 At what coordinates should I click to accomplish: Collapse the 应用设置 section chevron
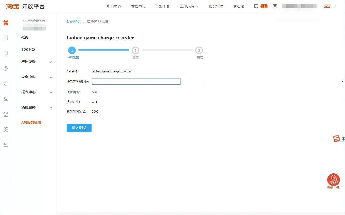coord(51,62)
